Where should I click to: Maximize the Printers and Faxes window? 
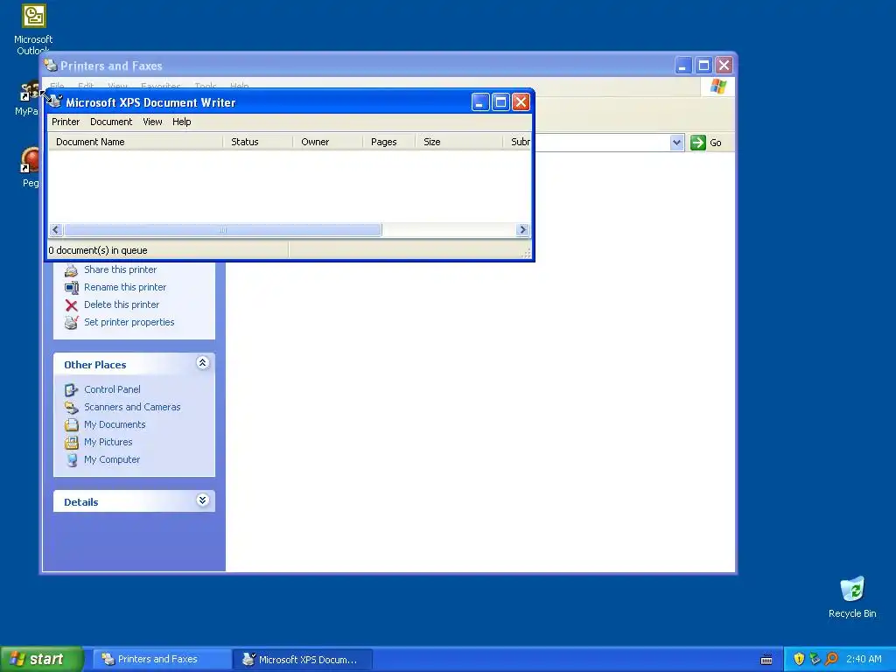pos(704,66)
